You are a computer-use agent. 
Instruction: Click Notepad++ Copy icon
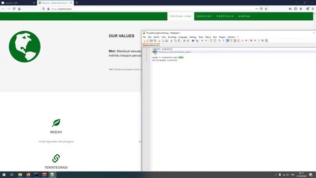[175, 41]
